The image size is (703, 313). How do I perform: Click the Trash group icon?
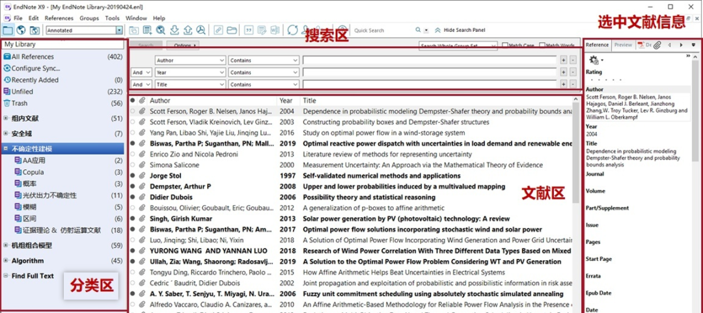pos(7,103)
